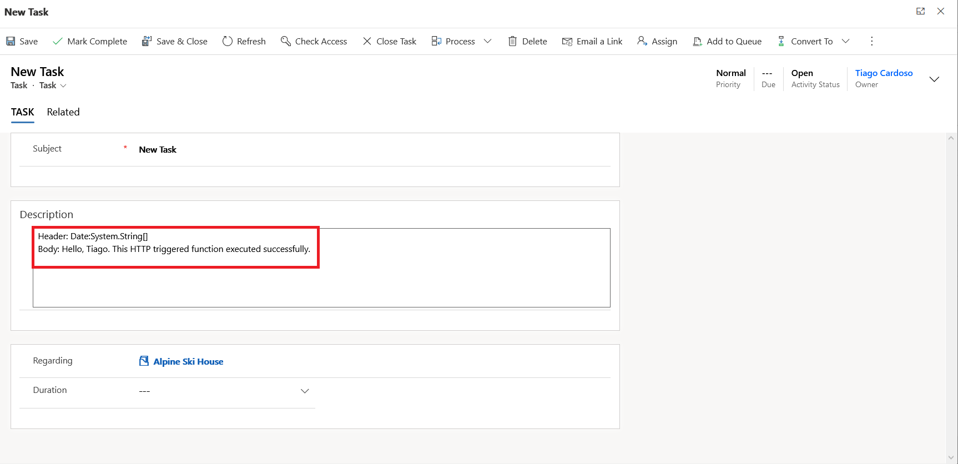Open the Alpine Ski House regarding link
Screen dimensions: 958x464
tap(188, 361)
